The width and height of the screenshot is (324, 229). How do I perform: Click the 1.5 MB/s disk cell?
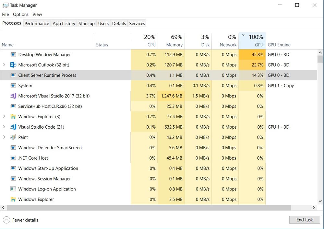point(198,96)
